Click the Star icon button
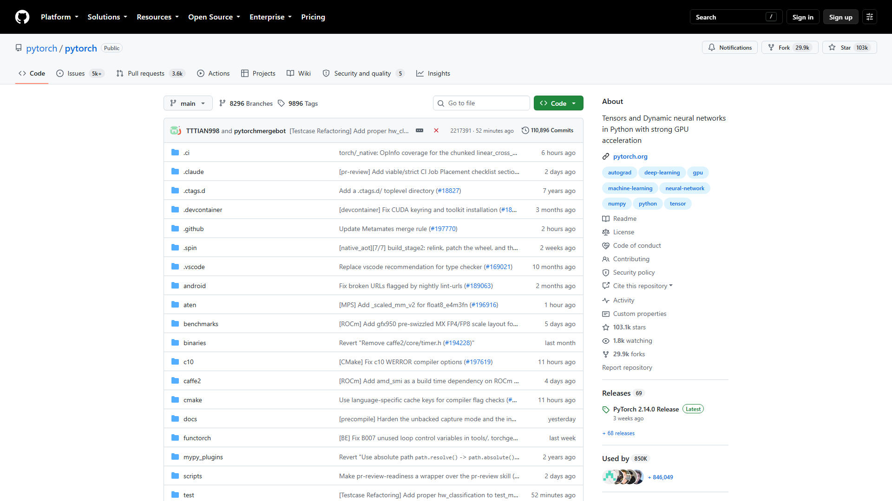The width and height of the screenshot is (892, 501). coord(832,48)
